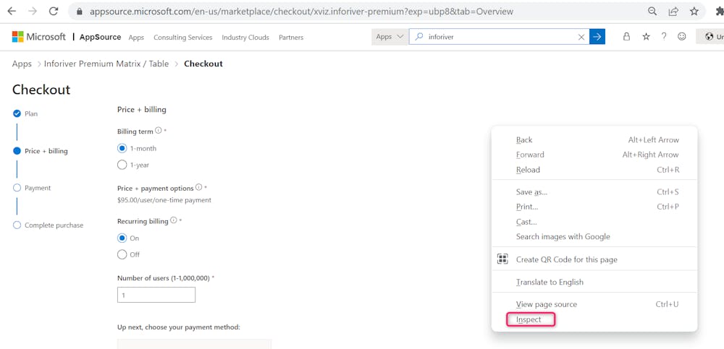Click the zoom magnifier icon in the address bar
Viewport: 724px width, 349px height.
pyautogui.click(x=652, y=12)
